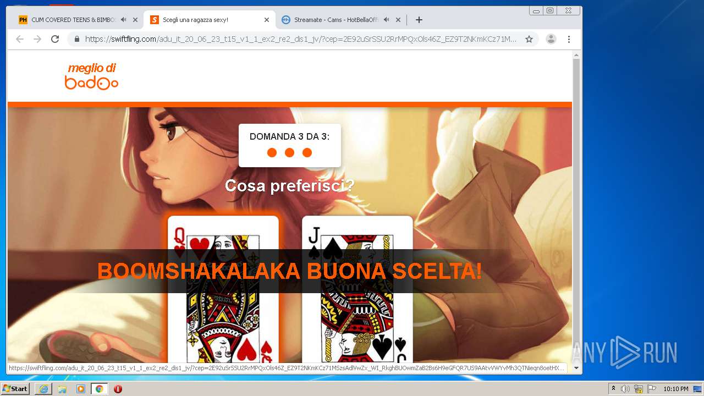Image resolution: width=704 pixels, height=396 pixels.
Task: Close the 'Scegli una ragazza sexy!' tab
Action: (267, 20)
